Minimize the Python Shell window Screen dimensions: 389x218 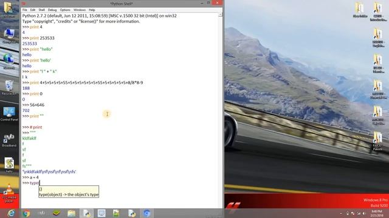click(x=201, y=3)
